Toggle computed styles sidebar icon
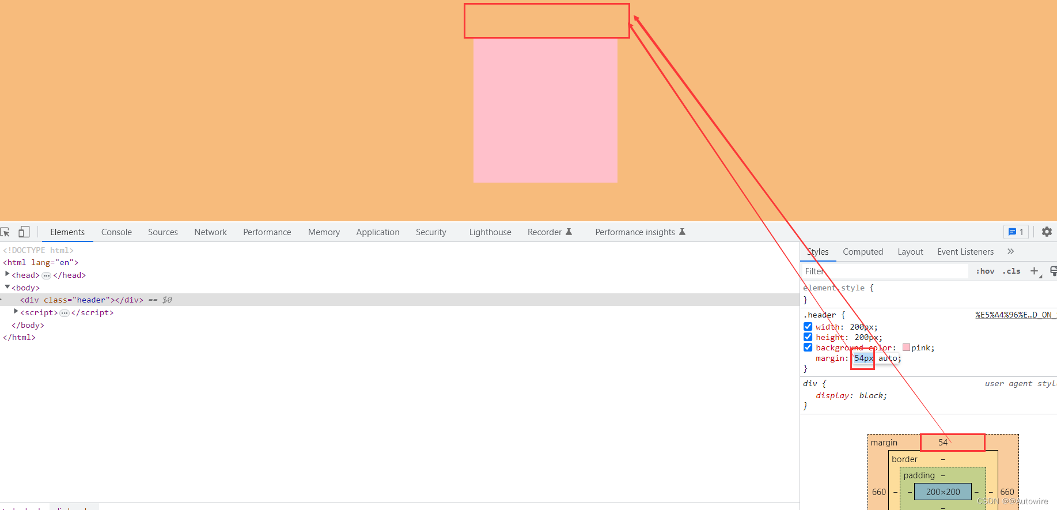The image size is (1057, 510). tap(1053, 271)
